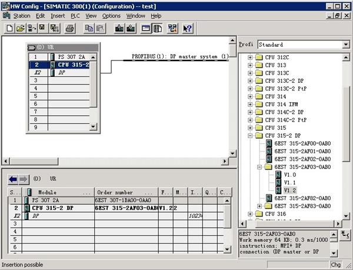Open the View menu
This screenshot has height=270, width=353.
(91, 16)
